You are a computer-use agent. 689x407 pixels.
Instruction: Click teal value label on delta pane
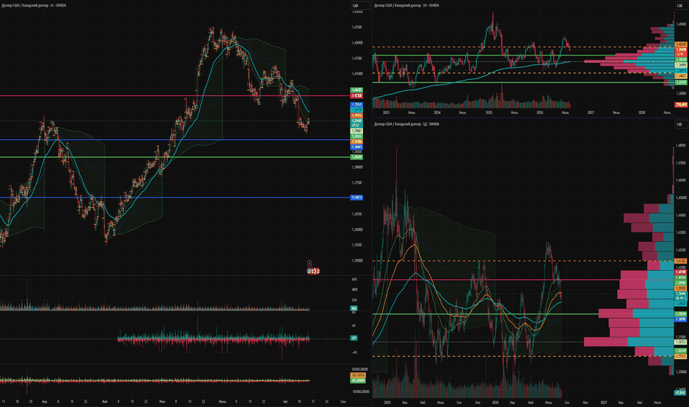(x=353, y=338)
